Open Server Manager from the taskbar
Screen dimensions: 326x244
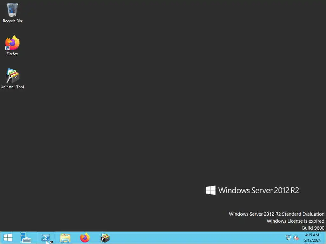click(26, 238)
